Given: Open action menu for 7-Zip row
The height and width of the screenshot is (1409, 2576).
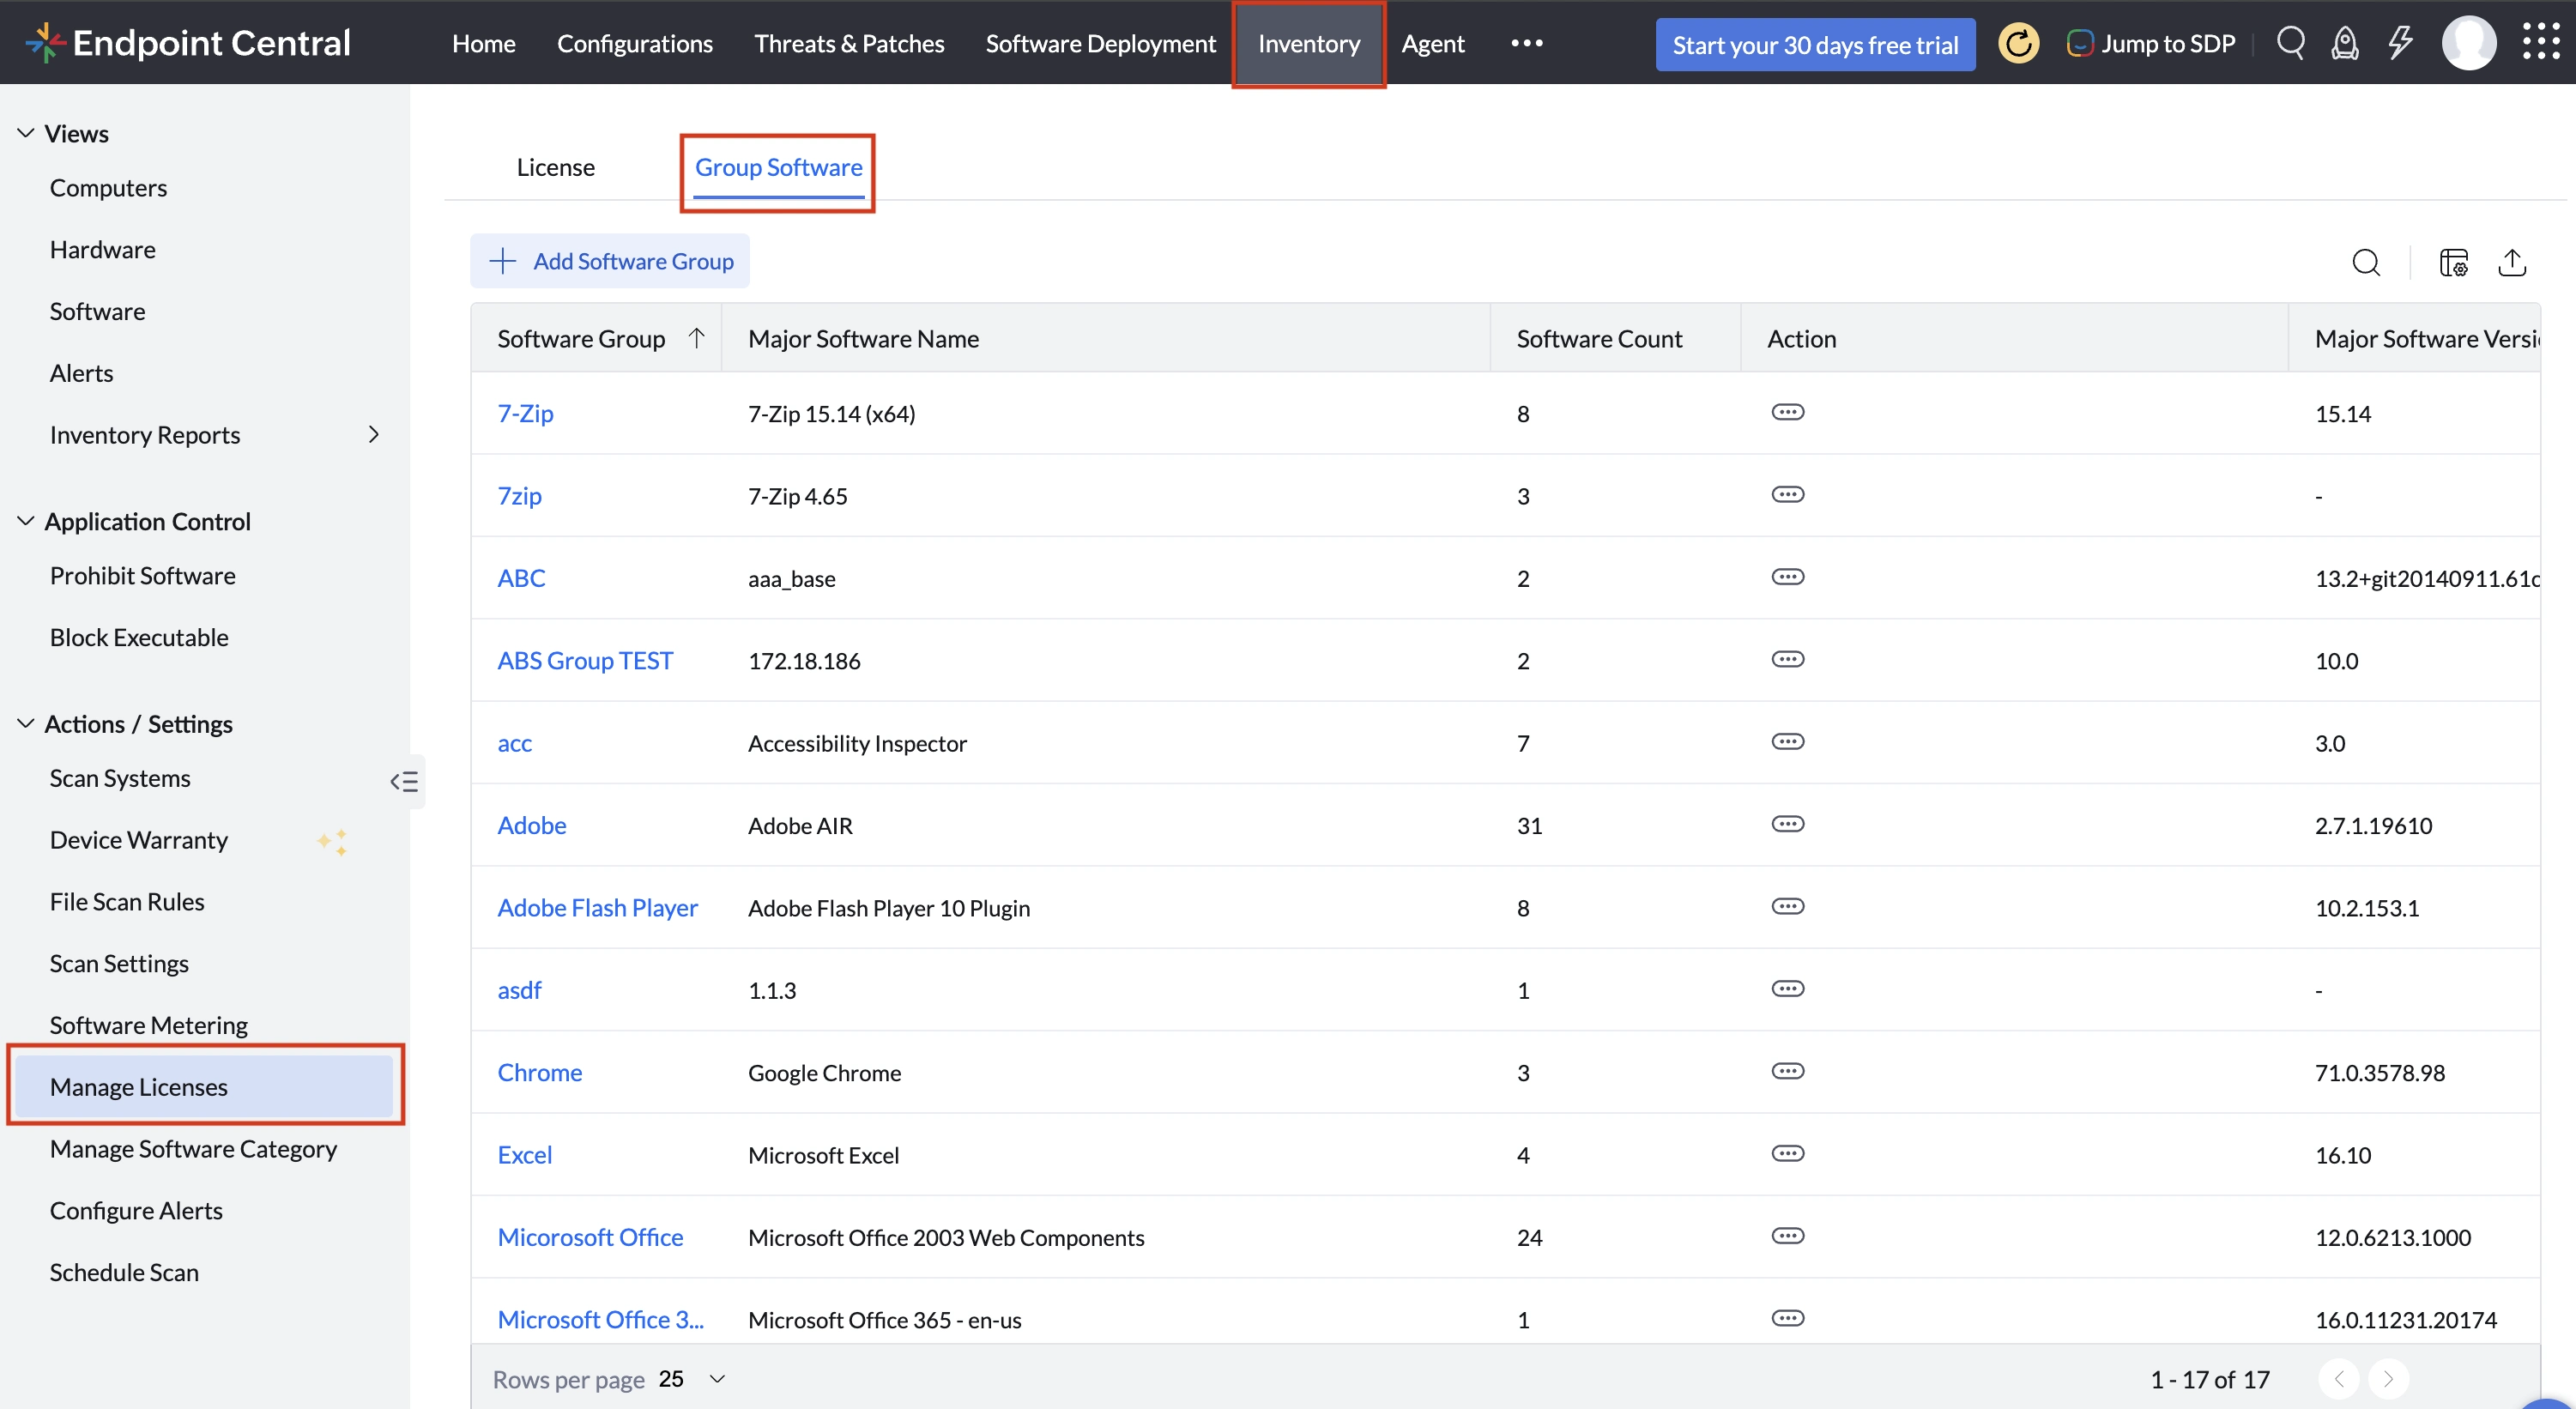Looking at the screenshot, I should [1787, 412].
